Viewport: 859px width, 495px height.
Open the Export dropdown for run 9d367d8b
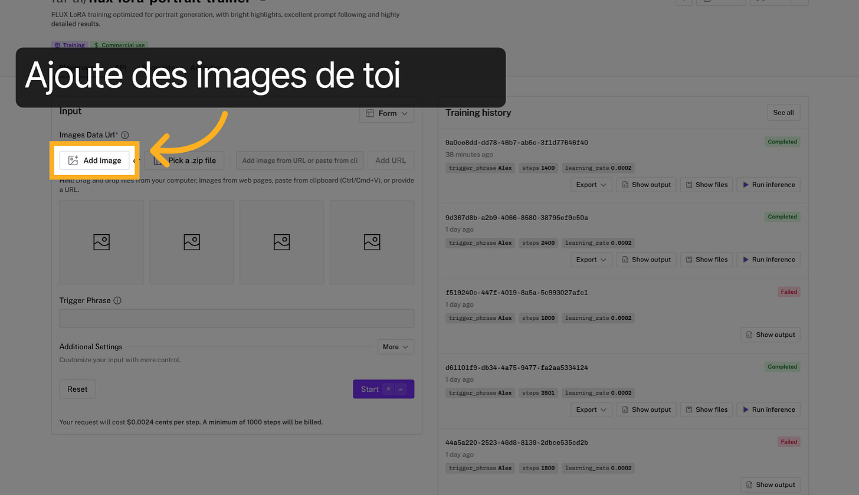(x=591, y=259)
